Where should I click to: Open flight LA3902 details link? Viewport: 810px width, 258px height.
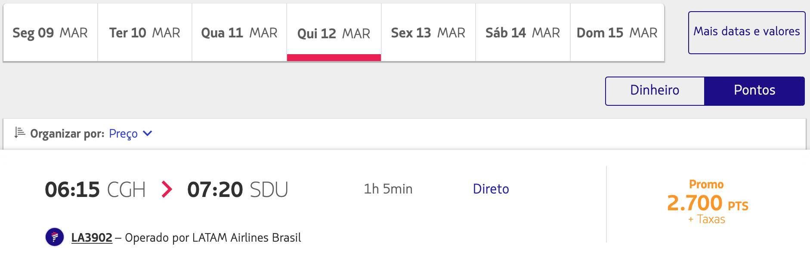click(92, 237)
